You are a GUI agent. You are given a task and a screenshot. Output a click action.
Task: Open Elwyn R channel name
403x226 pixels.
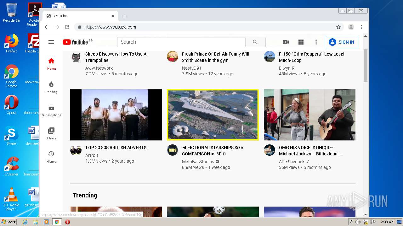pyautogui.click(x=287, y=68)
